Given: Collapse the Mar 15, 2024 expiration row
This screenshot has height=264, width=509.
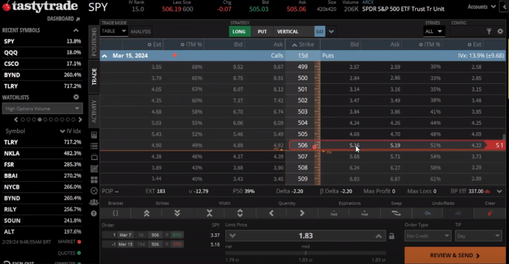Looking at the screenshot, I should point(105,56).
